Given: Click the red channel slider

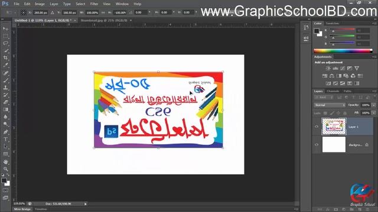Looking at the screenshot, I should tap(342, 29).
